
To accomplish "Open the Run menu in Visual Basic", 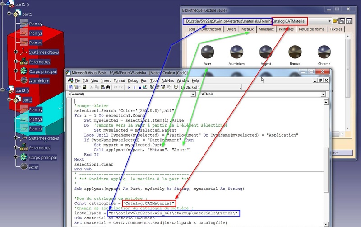I will click(x=144, y=81).
